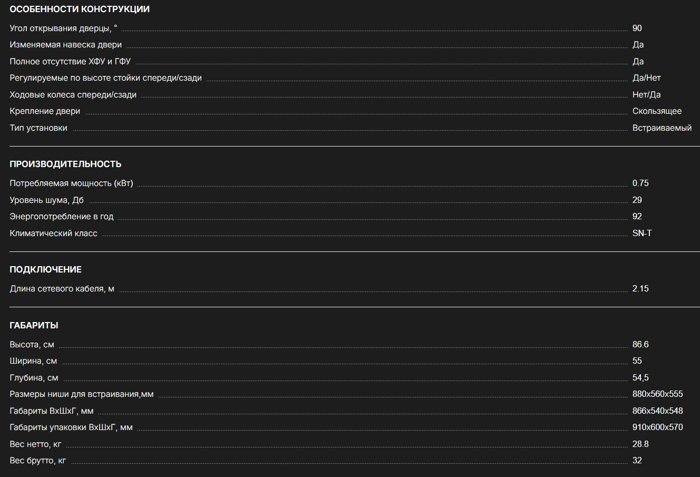This screenshot has width=700, height=477.
Task: Click the Встраиваемый installation type value
Action: [662, 128]
